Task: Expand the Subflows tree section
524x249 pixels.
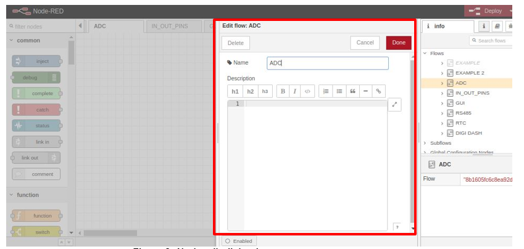Action: (x=425, y=143)
